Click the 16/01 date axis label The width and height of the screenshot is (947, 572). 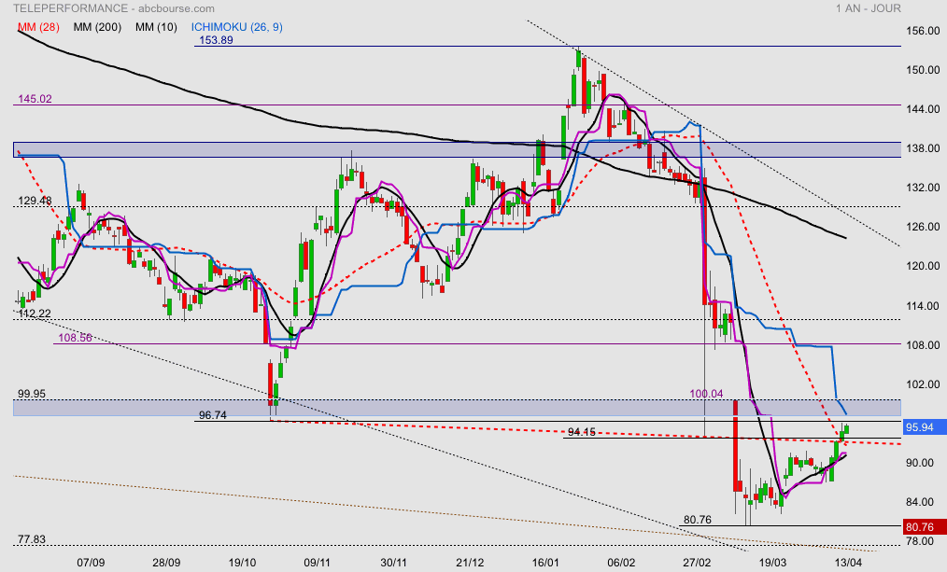tap(545, 563)
